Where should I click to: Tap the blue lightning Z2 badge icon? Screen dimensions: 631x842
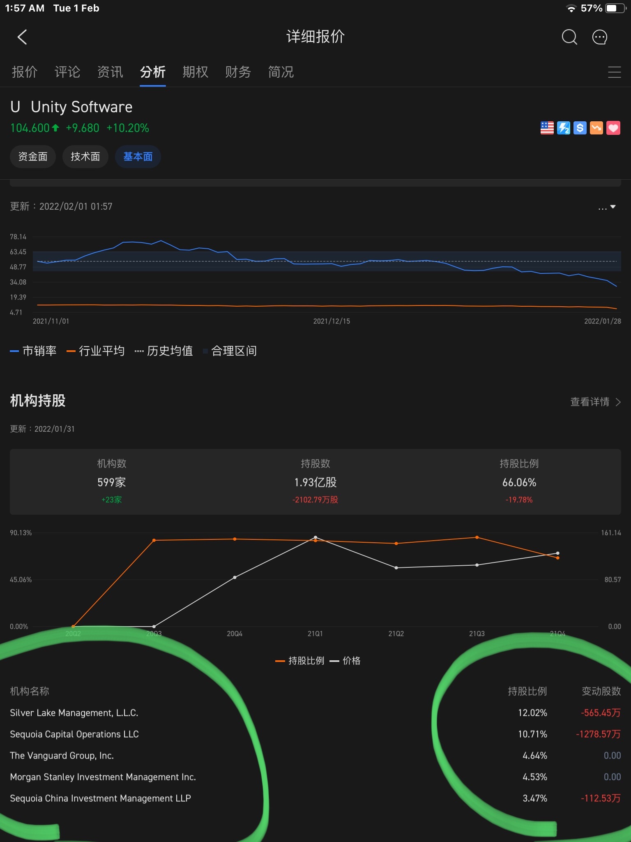(563, 128)
